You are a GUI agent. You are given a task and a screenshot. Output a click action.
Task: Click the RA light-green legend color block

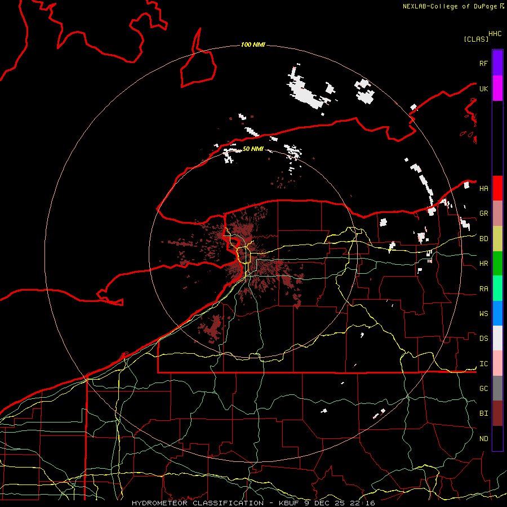(497, 288)
